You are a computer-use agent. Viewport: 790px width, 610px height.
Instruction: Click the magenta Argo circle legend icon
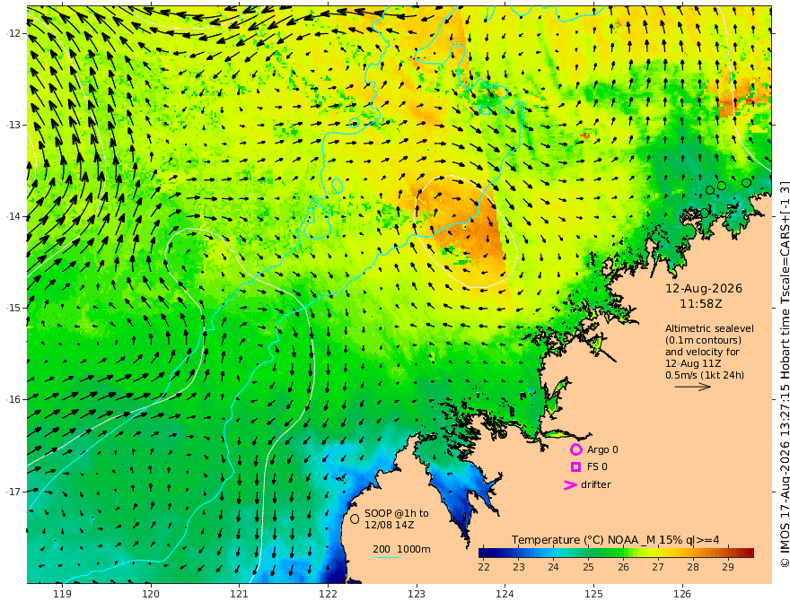[x=575, y=449]
